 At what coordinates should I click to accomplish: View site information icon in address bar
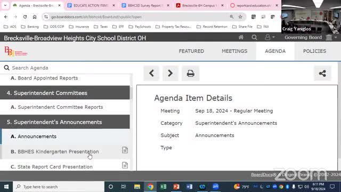click(x=46, y=17)
